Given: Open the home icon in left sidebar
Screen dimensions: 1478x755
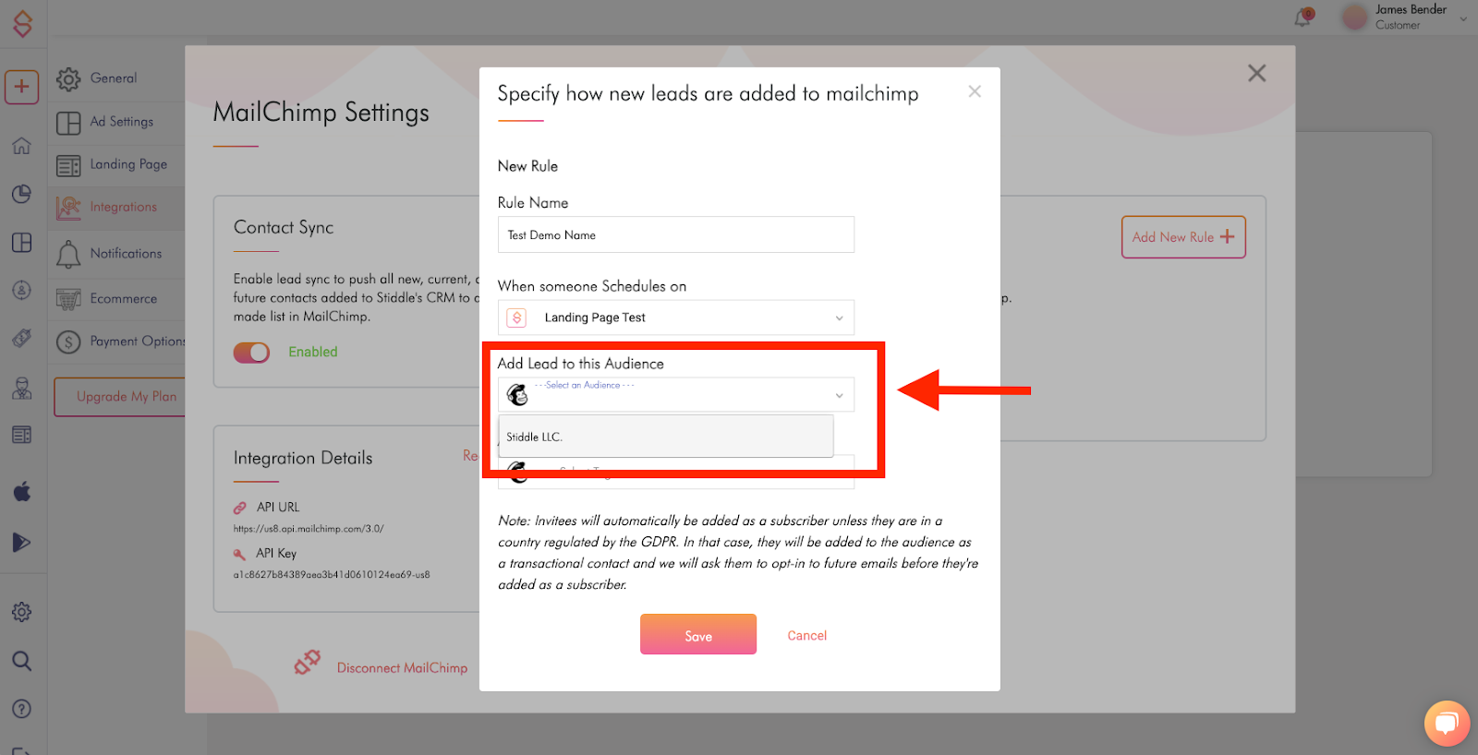Looking at the screenshot, I should point(21,146).
